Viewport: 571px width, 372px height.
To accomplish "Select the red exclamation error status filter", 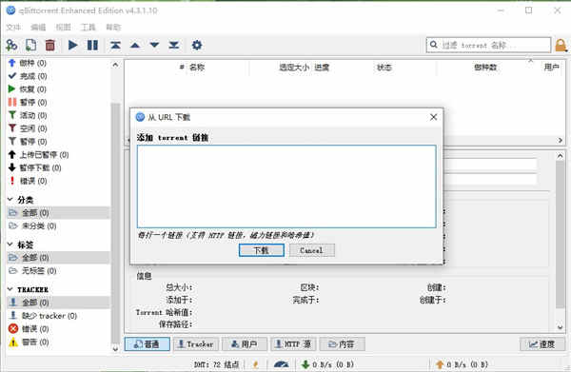I will click(x=28, y=181).
